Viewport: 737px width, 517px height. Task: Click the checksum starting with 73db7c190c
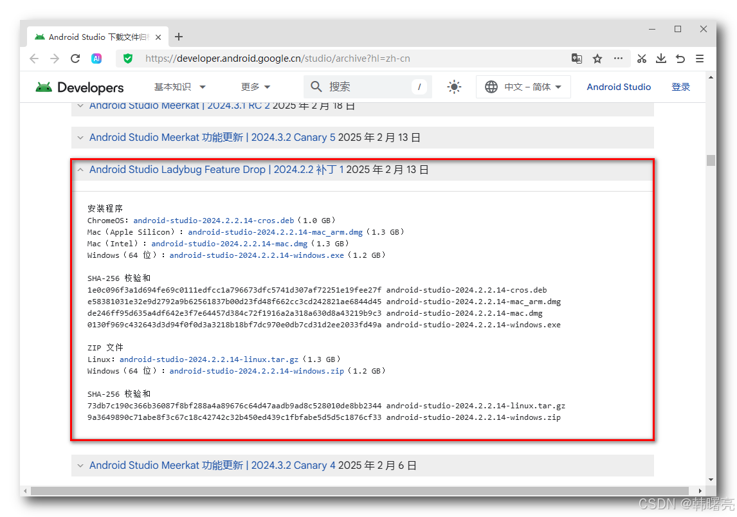tap(234, 406)
